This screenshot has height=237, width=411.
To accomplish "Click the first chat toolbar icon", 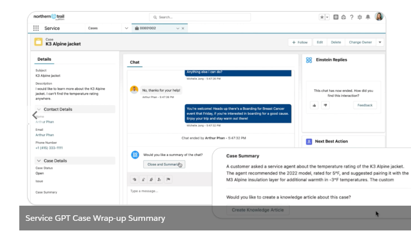I will (135, 179).
